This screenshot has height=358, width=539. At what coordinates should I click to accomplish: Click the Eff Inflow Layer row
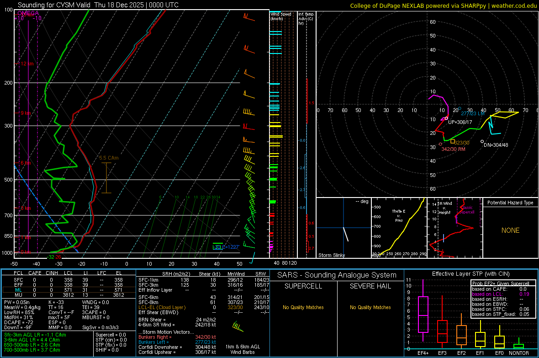click(x=204, y=290)
